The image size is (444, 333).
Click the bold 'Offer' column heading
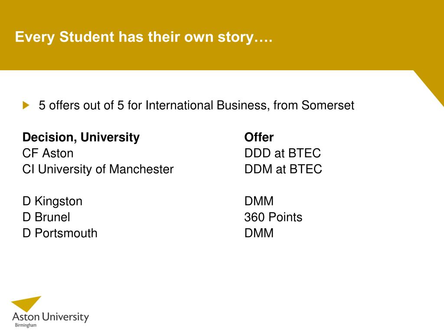pos(259,137)
